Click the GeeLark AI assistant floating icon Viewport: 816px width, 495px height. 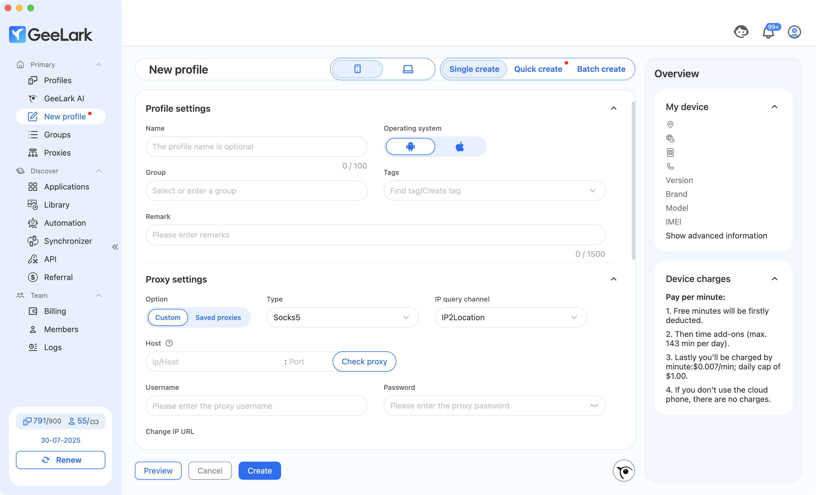point(623,470)
